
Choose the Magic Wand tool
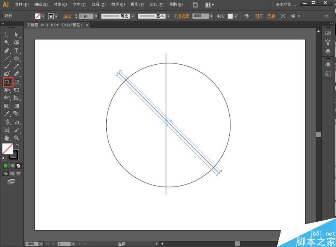tap(7, 42)
